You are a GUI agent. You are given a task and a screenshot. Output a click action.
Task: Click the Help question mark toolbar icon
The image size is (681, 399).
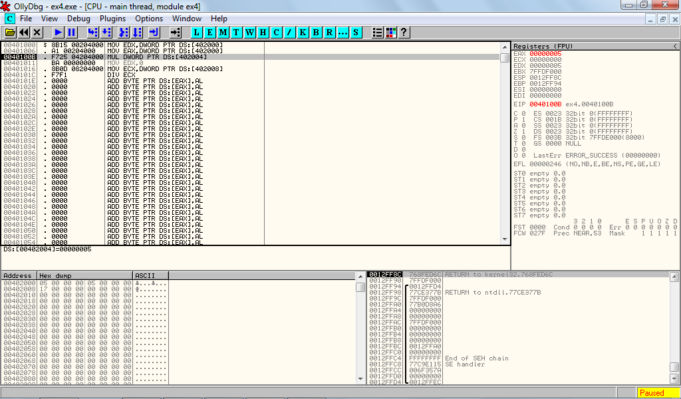tap(404, 32)
